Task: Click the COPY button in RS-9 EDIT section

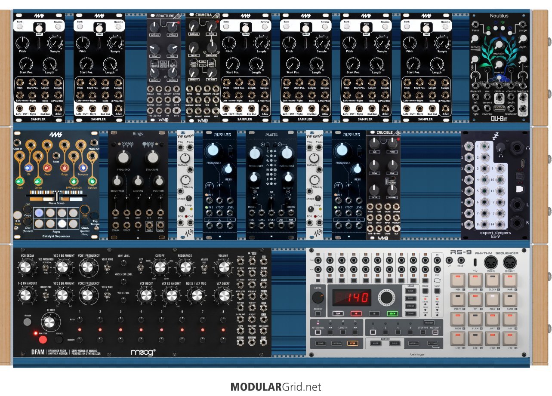Action: click(410, 298)
